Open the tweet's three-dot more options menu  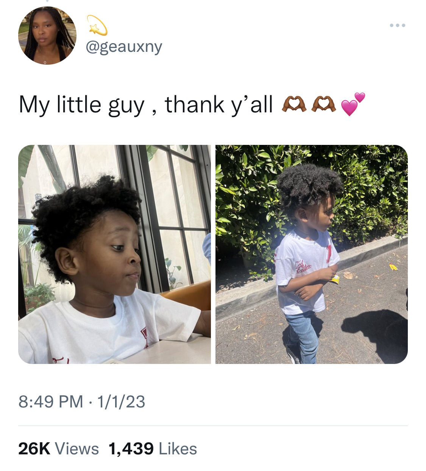pos(398,25)
